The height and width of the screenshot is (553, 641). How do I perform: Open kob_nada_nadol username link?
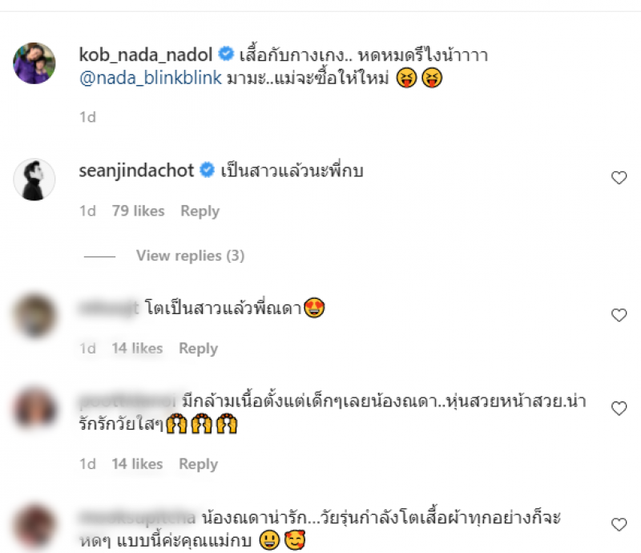[x=146, y=54]
